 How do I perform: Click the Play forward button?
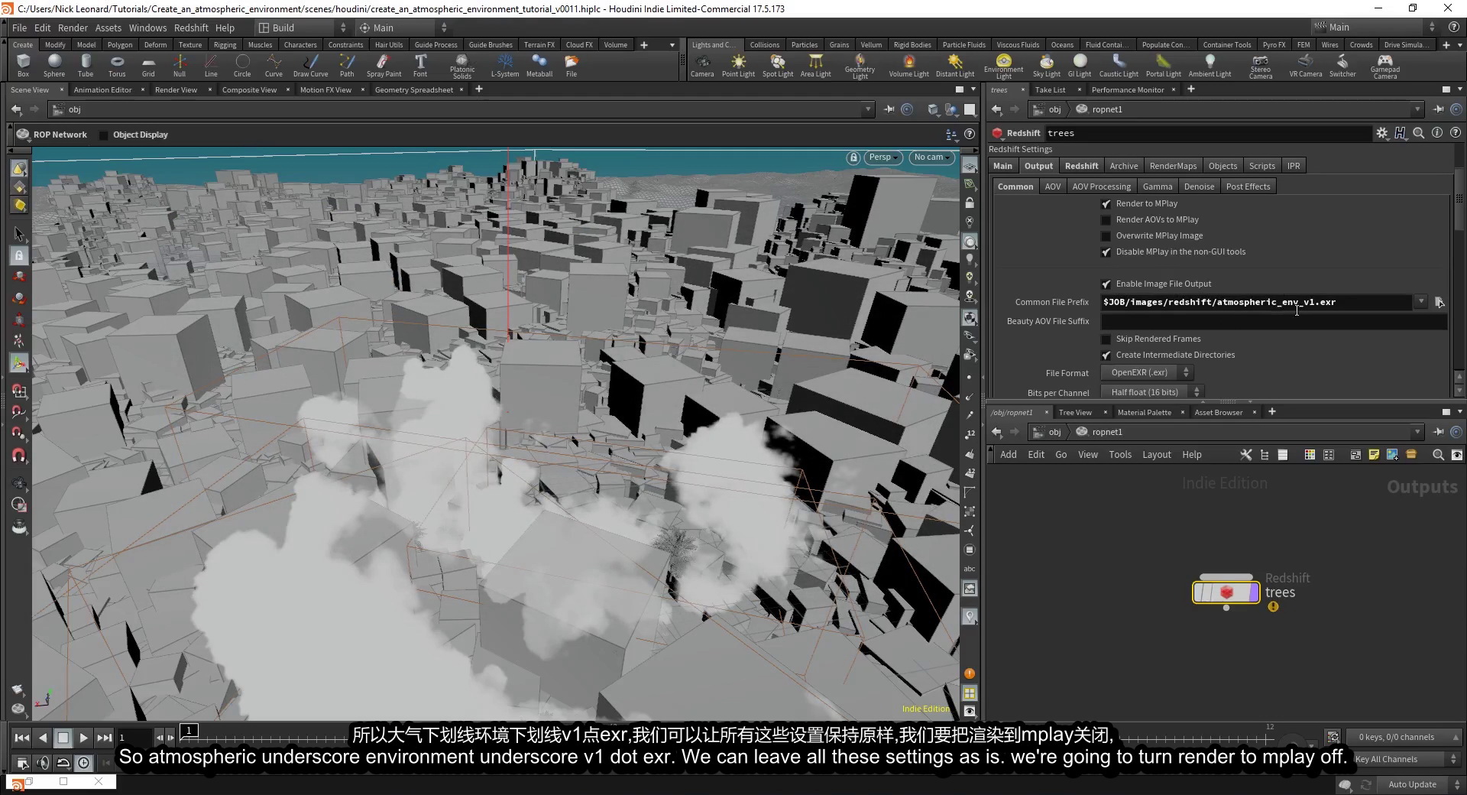(84, 738)
